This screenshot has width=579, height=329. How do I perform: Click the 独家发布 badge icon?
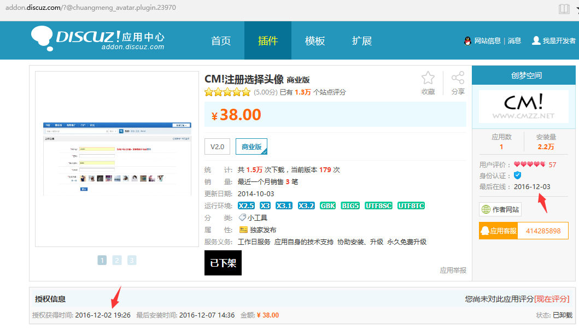243,230
